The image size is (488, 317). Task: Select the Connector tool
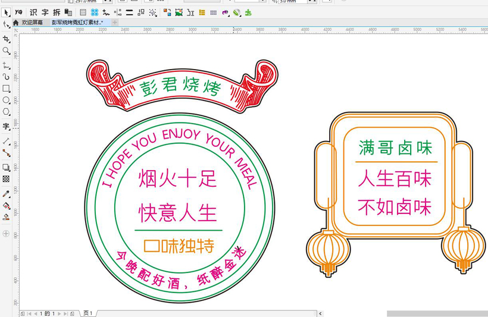(x=6, y=153)
